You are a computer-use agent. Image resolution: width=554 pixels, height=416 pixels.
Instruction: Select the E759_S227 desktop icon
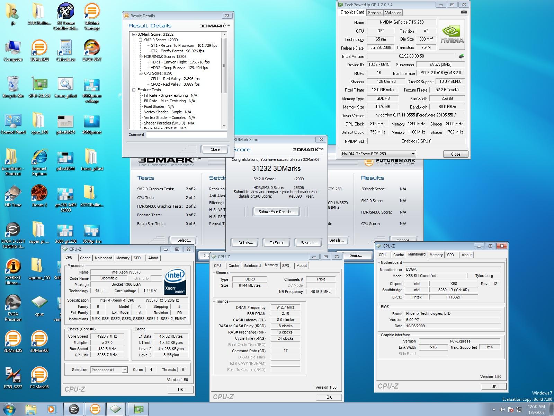click(x=13, y=378)
